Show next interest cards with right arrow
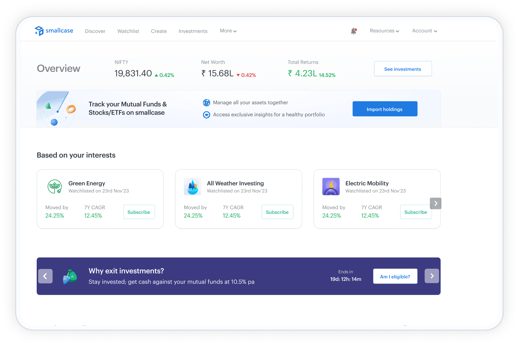The height and width of the screenshot is (345, 519). (x=435, y=203)
